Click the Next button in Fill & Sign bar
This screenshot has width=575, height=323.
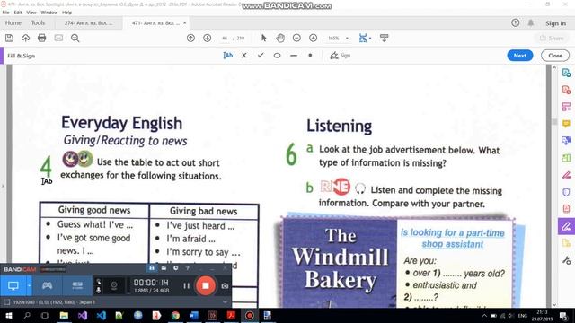pyautogui.click(x=519, y=56)
